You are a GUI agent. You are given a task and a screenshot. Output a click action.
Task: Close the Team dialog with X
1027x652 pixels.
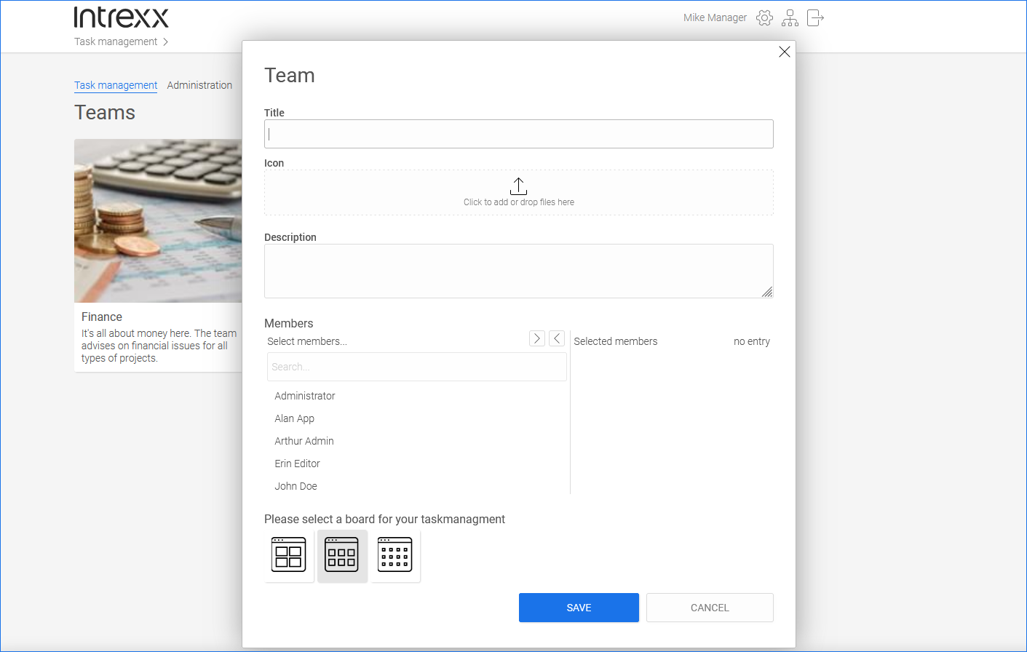pyautogui.click(x=784, y=52)
